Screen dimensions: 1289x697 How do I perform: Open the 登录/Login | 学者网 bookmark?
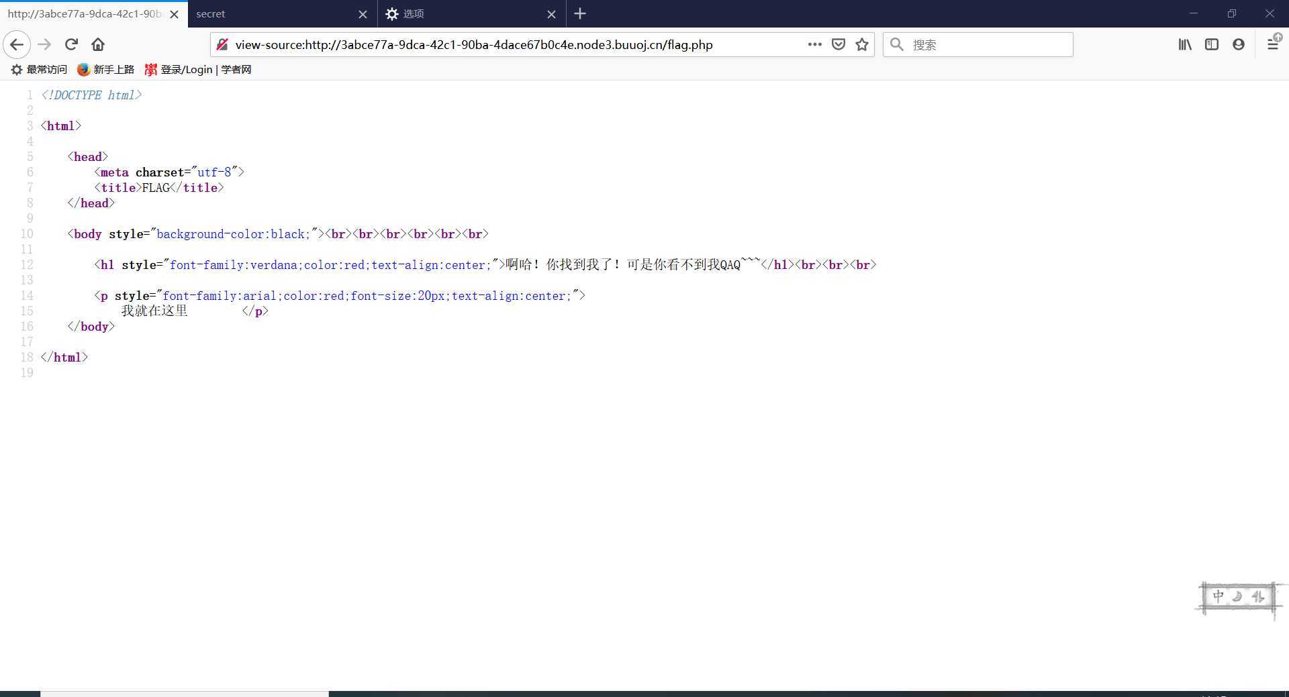coord(198,70)
